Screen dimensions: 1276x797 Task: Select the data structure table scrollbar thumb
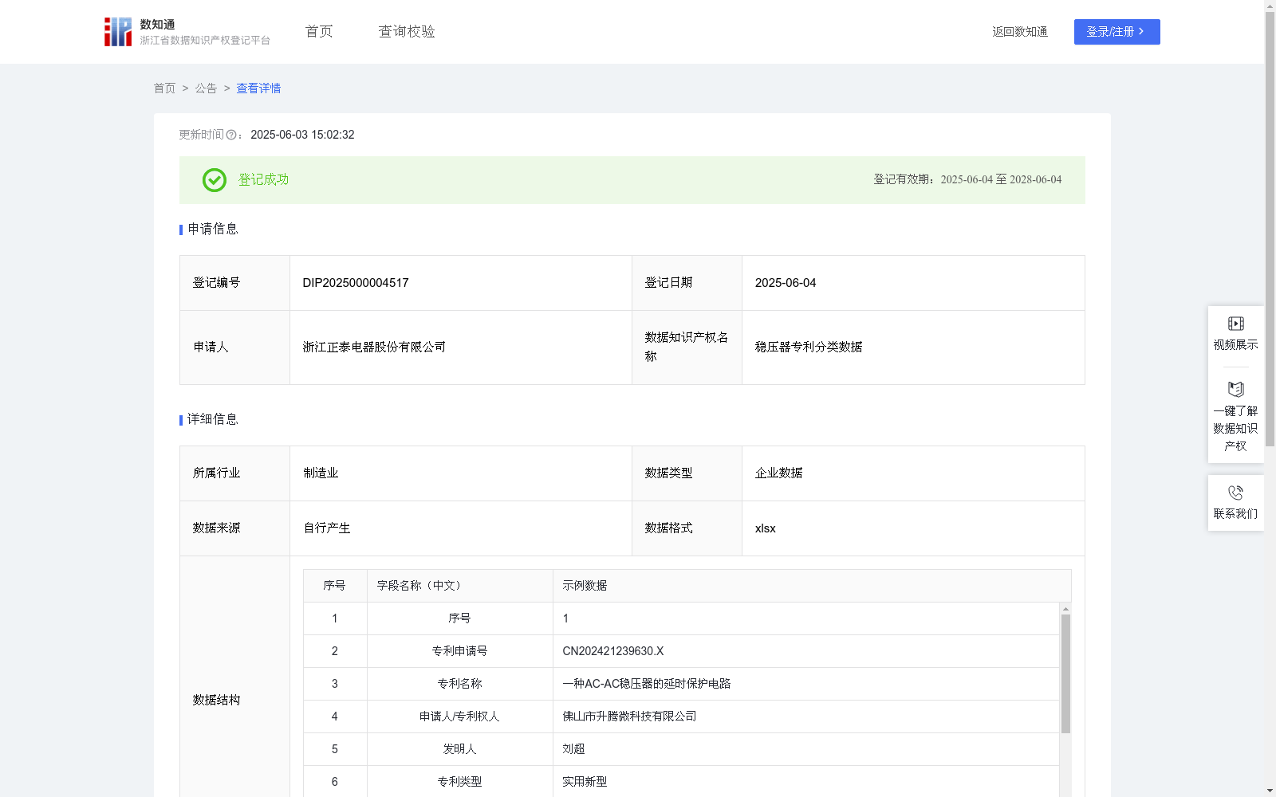(1065, 673)
